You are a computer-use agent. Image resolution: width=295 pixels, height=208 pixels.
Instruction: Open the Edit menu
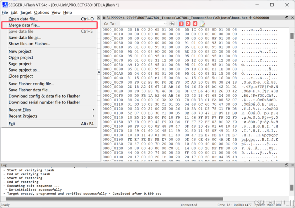pos(14,12)
